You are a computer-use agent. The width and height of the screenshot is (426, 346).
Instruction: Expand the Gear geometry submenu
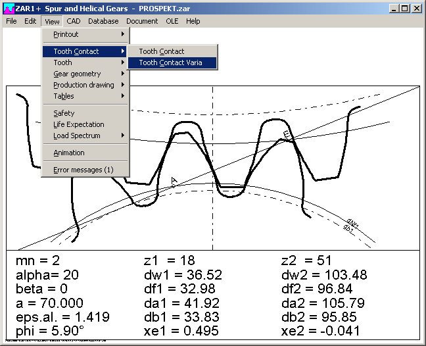tap(77, 74)
